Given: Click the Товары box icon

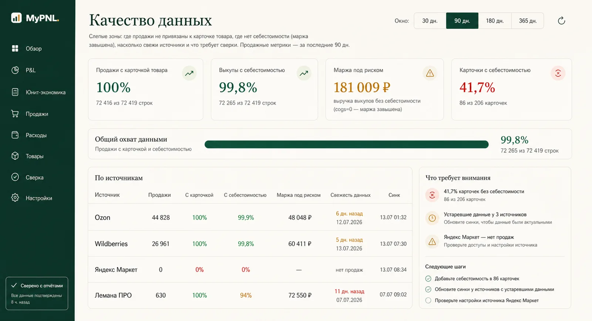Looking at the screenshot, I should 15,156.
